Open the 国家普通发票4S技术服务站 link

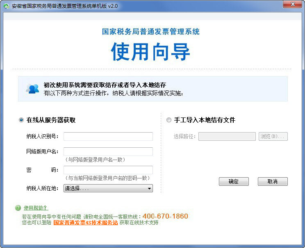pyautogui.click(x=86, y=223)
